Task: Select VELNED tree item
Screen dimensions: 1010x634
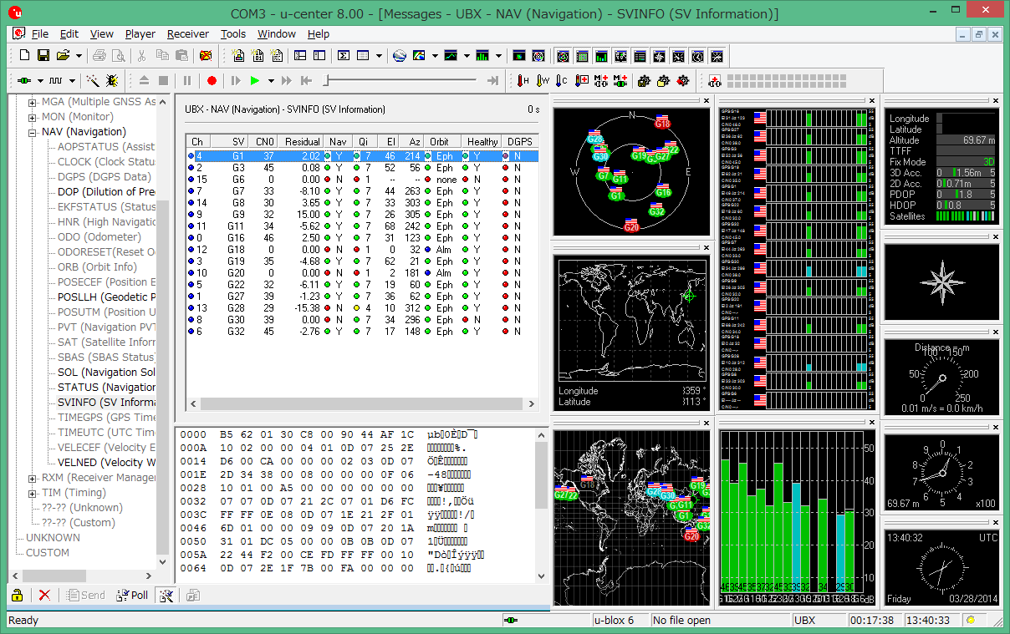Action: tap(106, 463)
